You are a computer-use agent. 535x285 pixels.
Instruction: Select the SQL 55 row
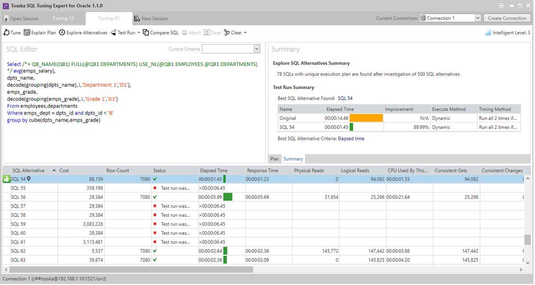[263, 188]
